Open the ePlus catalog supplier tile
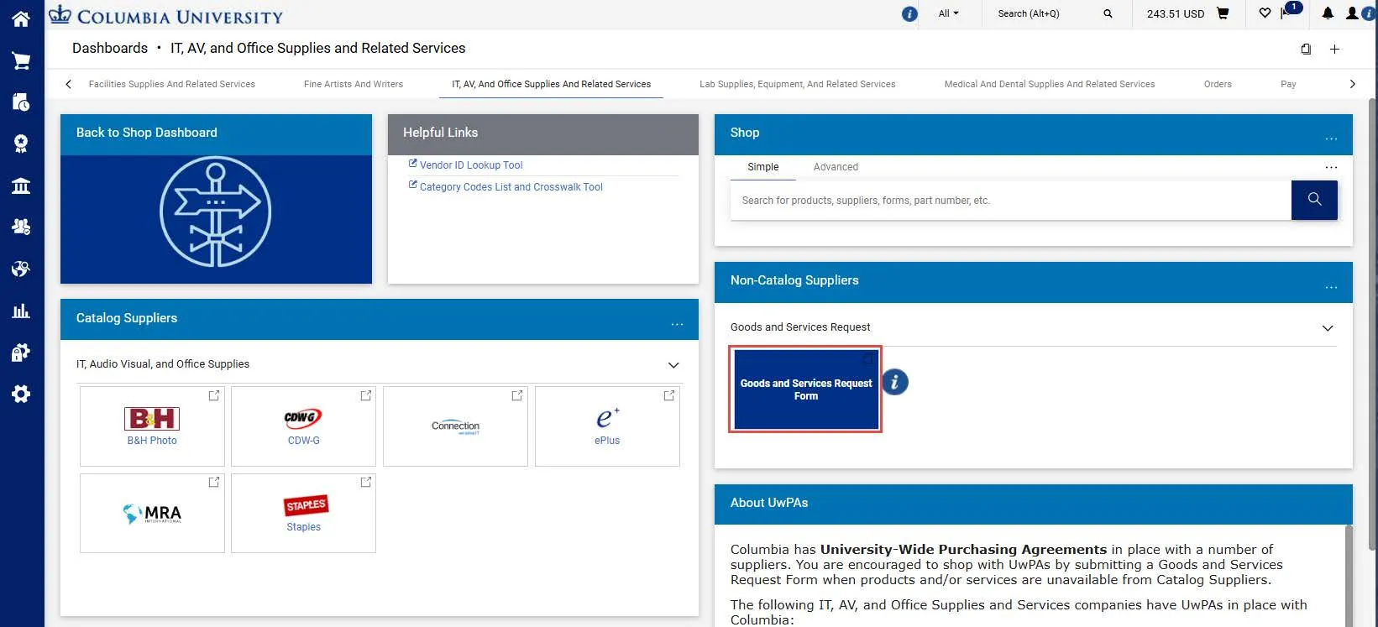Viewport: 1378px width, 627px height. tap(607, 426)
